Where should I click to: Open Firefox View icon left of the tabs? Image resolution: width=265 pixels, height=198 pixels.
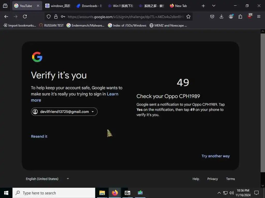coord(5,6)
